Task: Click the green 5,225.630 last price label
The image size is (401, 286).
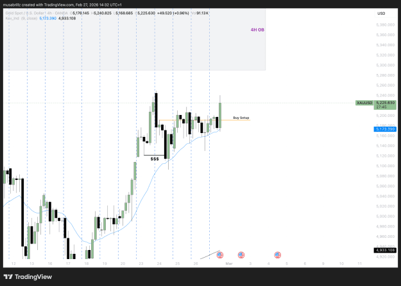Action: [x=385, y=105]
